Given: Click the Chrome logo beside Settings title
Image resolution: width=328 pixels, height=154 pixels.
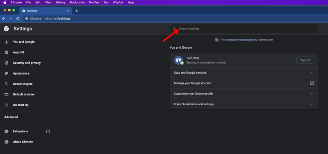Looking at the screenshot, I should click(6, 29).
